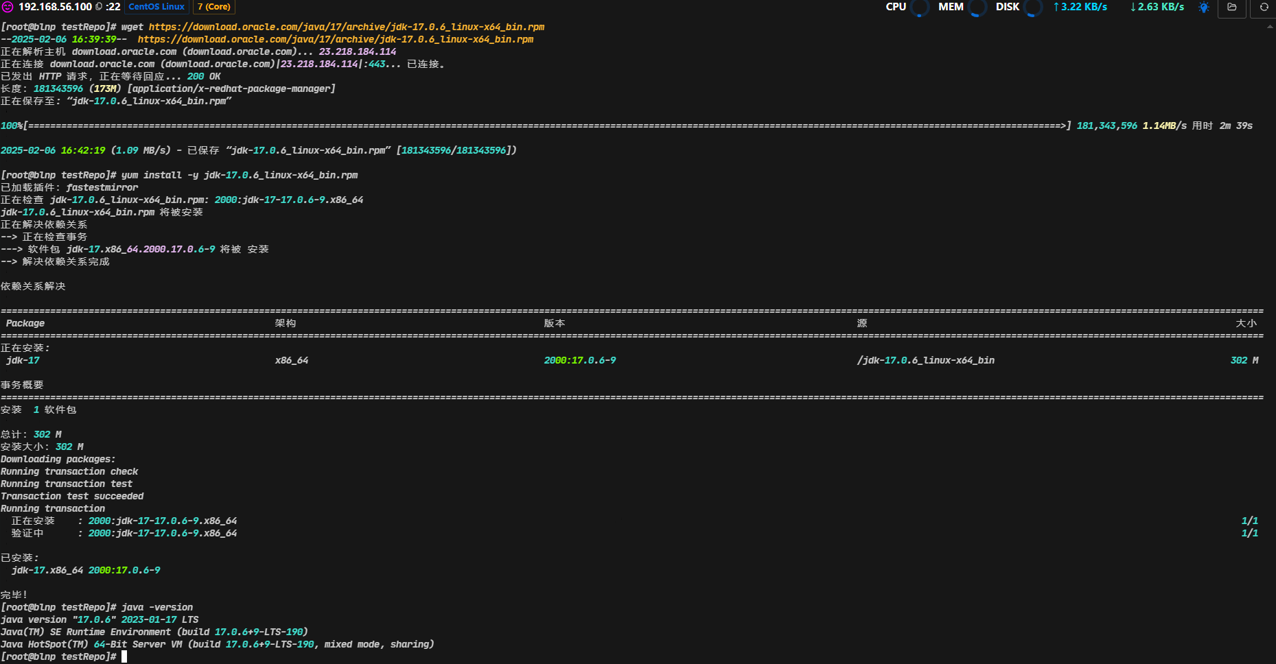Click the smiley face connection status icon
Screen dimensions: 1276x664
click(8, 7)
